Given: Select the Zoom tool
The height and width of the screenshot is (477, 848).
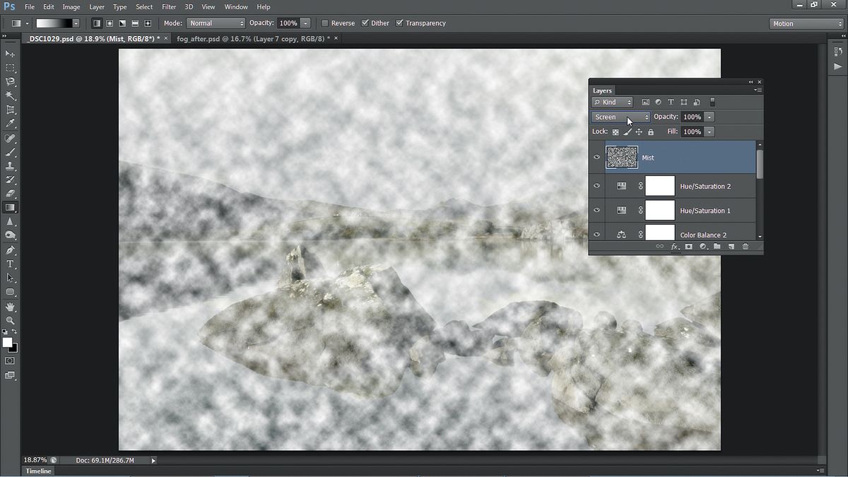Looking at the screenshot, I should tap(10, 321).
